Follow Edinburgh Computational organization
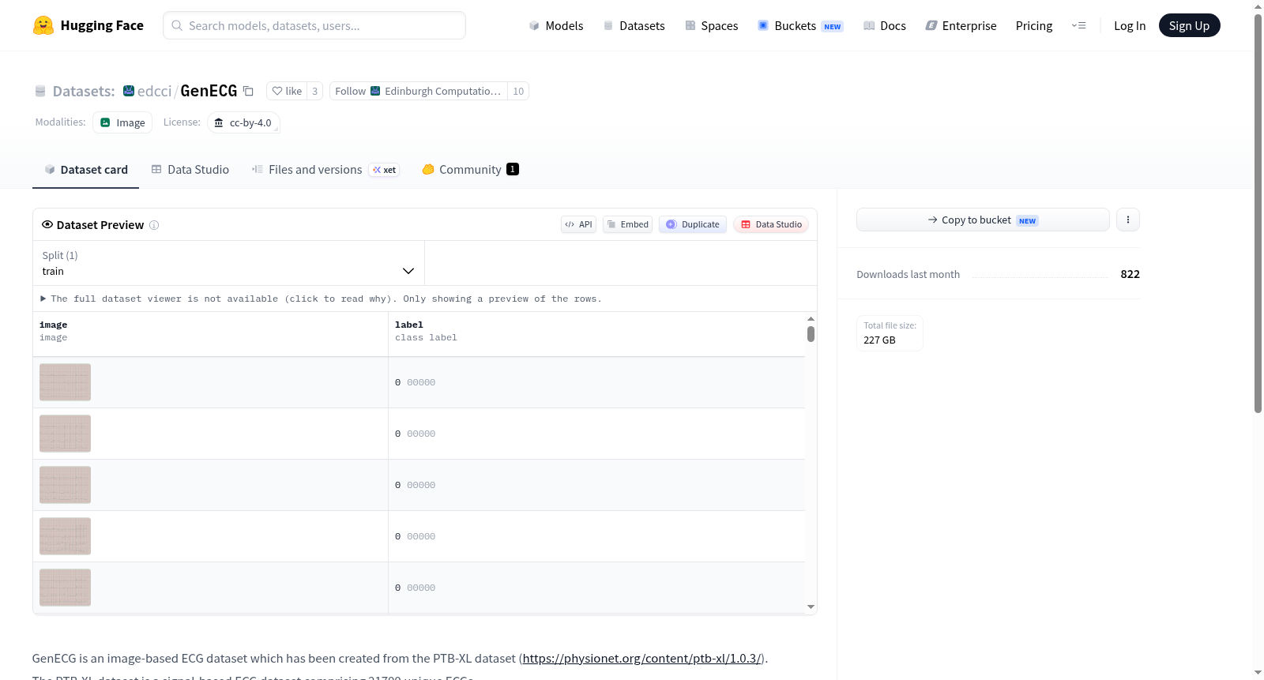The width and height of the screenshot is (1264, 680). click(419, 91)
